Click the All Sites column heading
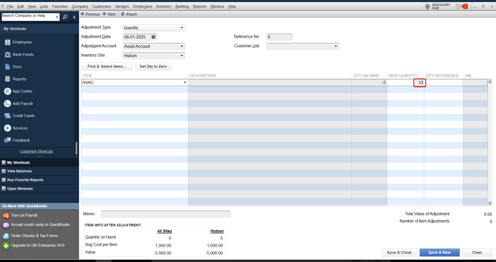This screenshot has height=262, width=496. point(165,231)
